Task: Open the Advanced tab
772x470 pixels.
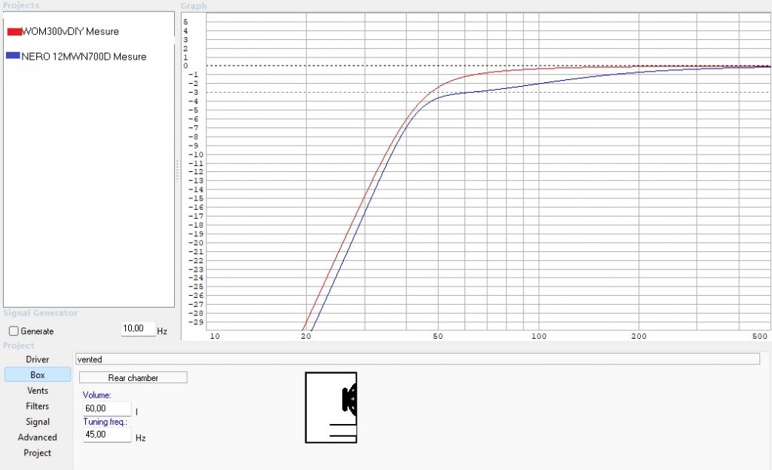Action: 37,438
